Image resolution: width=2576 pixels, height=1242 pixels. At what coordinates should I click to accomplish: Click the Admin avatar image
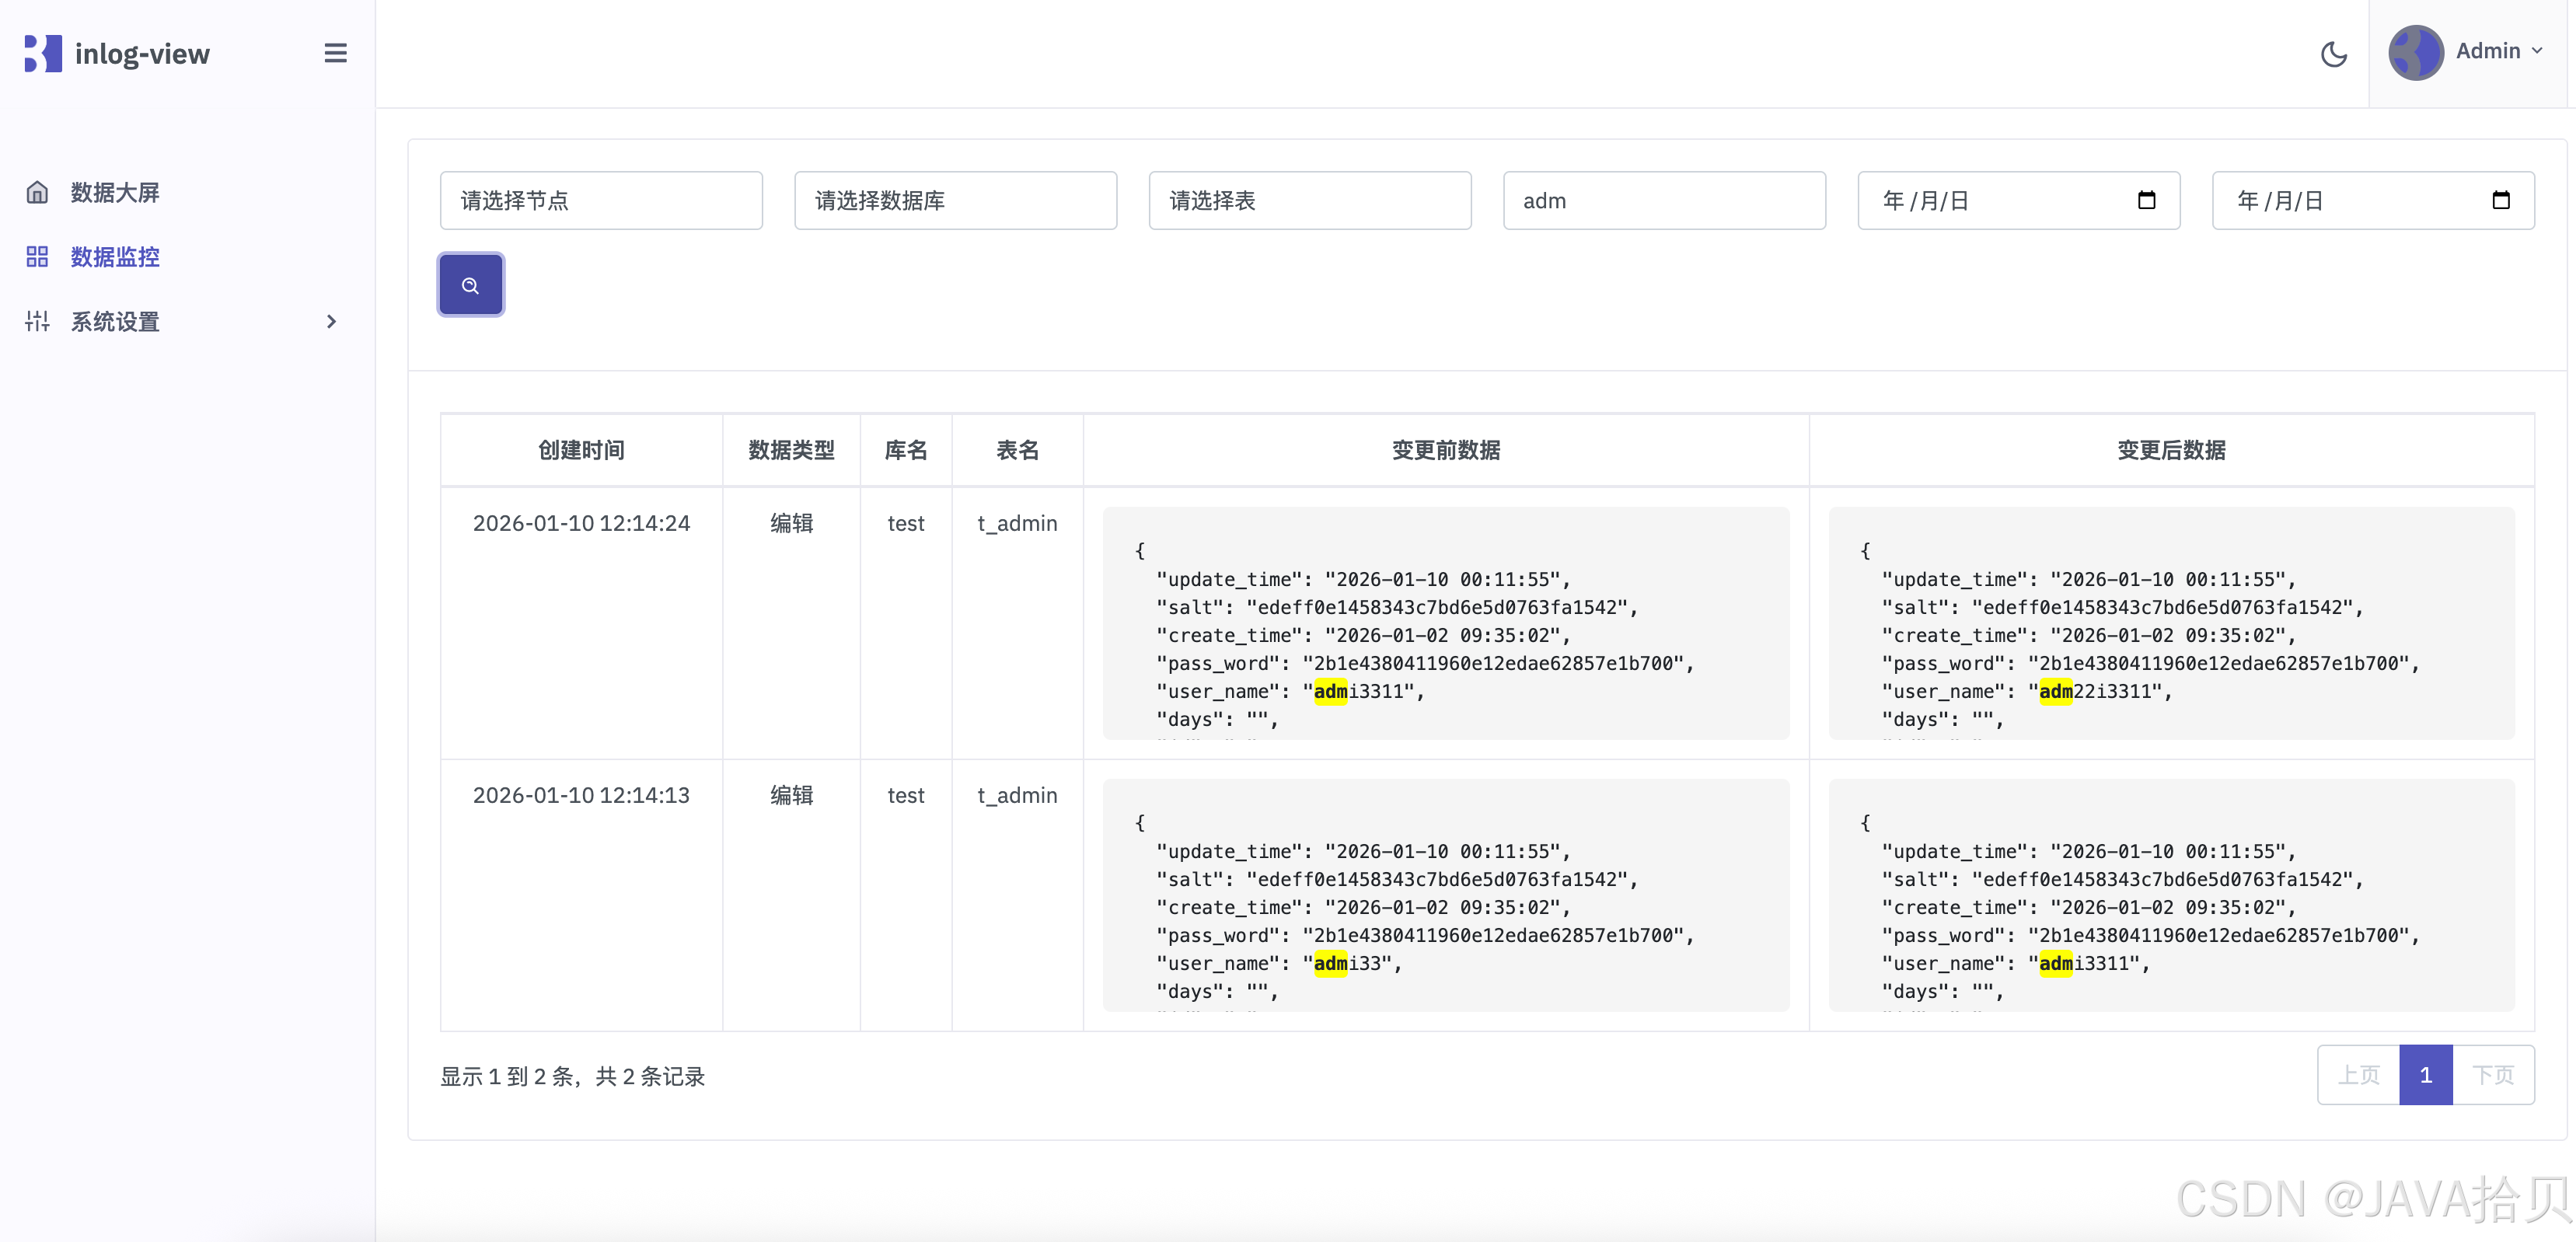click(x=2415, y=53)
